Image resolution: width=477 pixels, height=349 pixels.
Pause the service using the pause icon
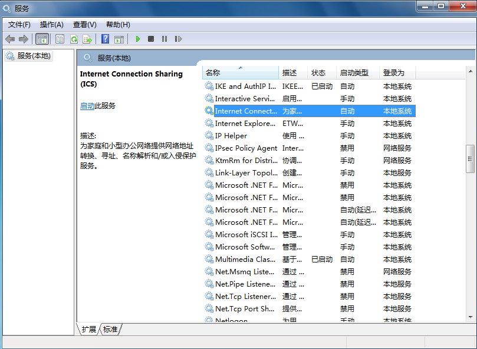click(165, 39)
